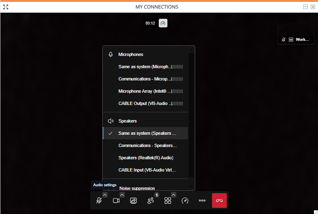This screenshot has width=318, height=214.
Task: Choose Microphone Array (Intel) input
Action: [x=145, y=91]
